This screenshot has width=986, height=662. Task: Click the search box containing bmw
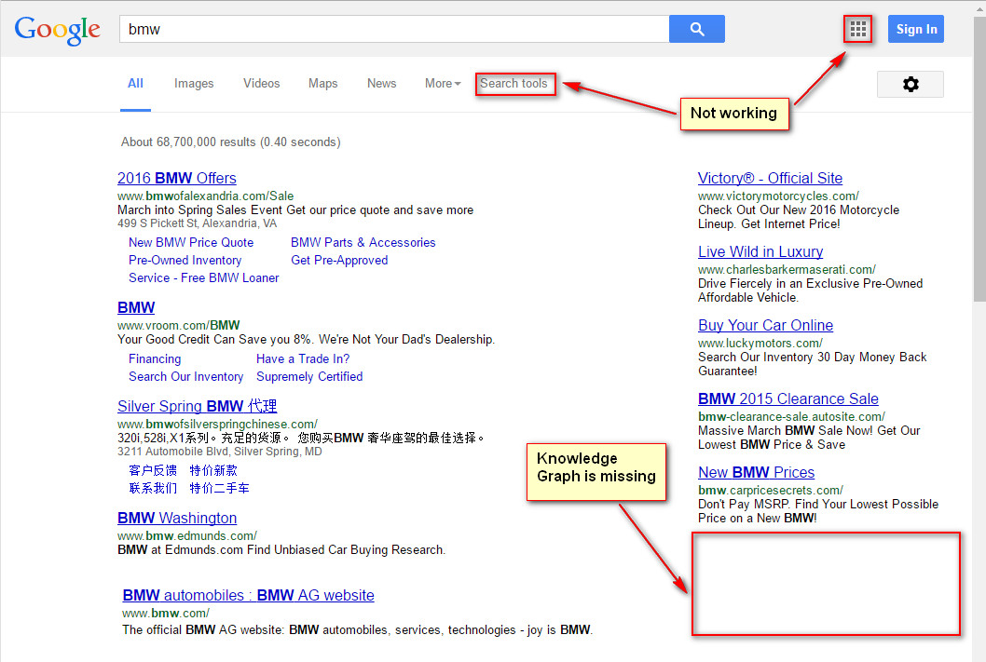[394, 29]
